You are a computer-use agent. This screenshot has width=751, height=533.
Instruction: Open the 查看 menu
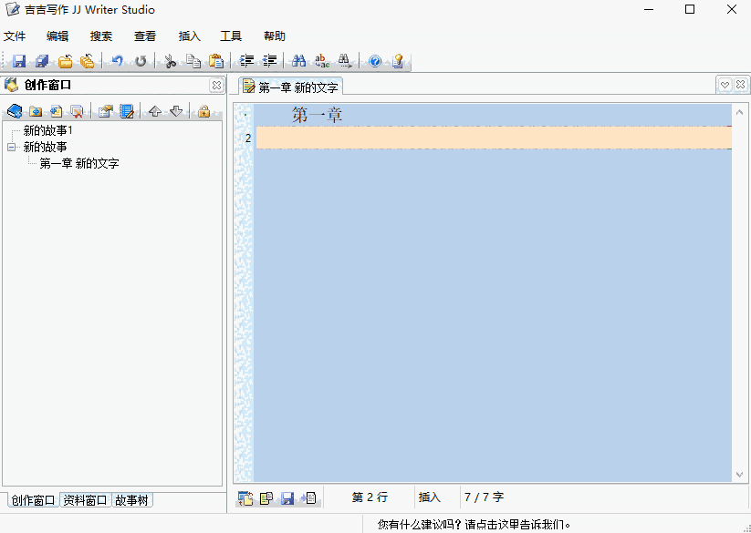tap(145, 36)
